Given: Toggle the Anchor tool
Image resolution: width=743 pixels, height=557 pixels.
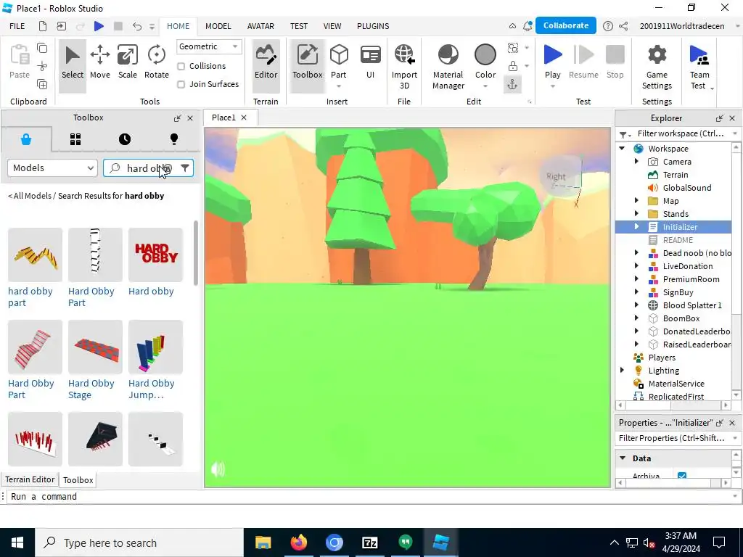Looking at the screenshot, I should point(513,85).
